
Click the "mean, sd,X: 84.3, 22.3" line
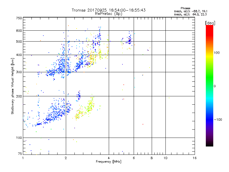pos(190,15)
